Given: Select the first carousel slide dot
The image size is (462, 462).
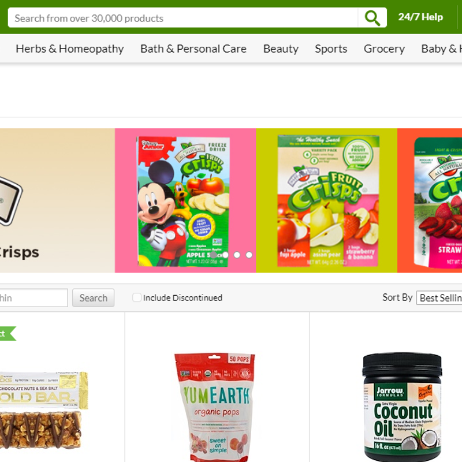Looking at the screenshot, I should 214,255.
